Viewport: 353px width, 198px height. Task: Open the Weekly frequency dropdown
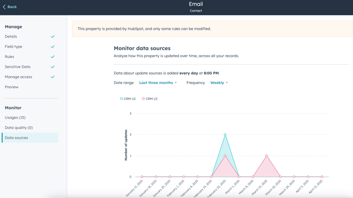(219, 83)
